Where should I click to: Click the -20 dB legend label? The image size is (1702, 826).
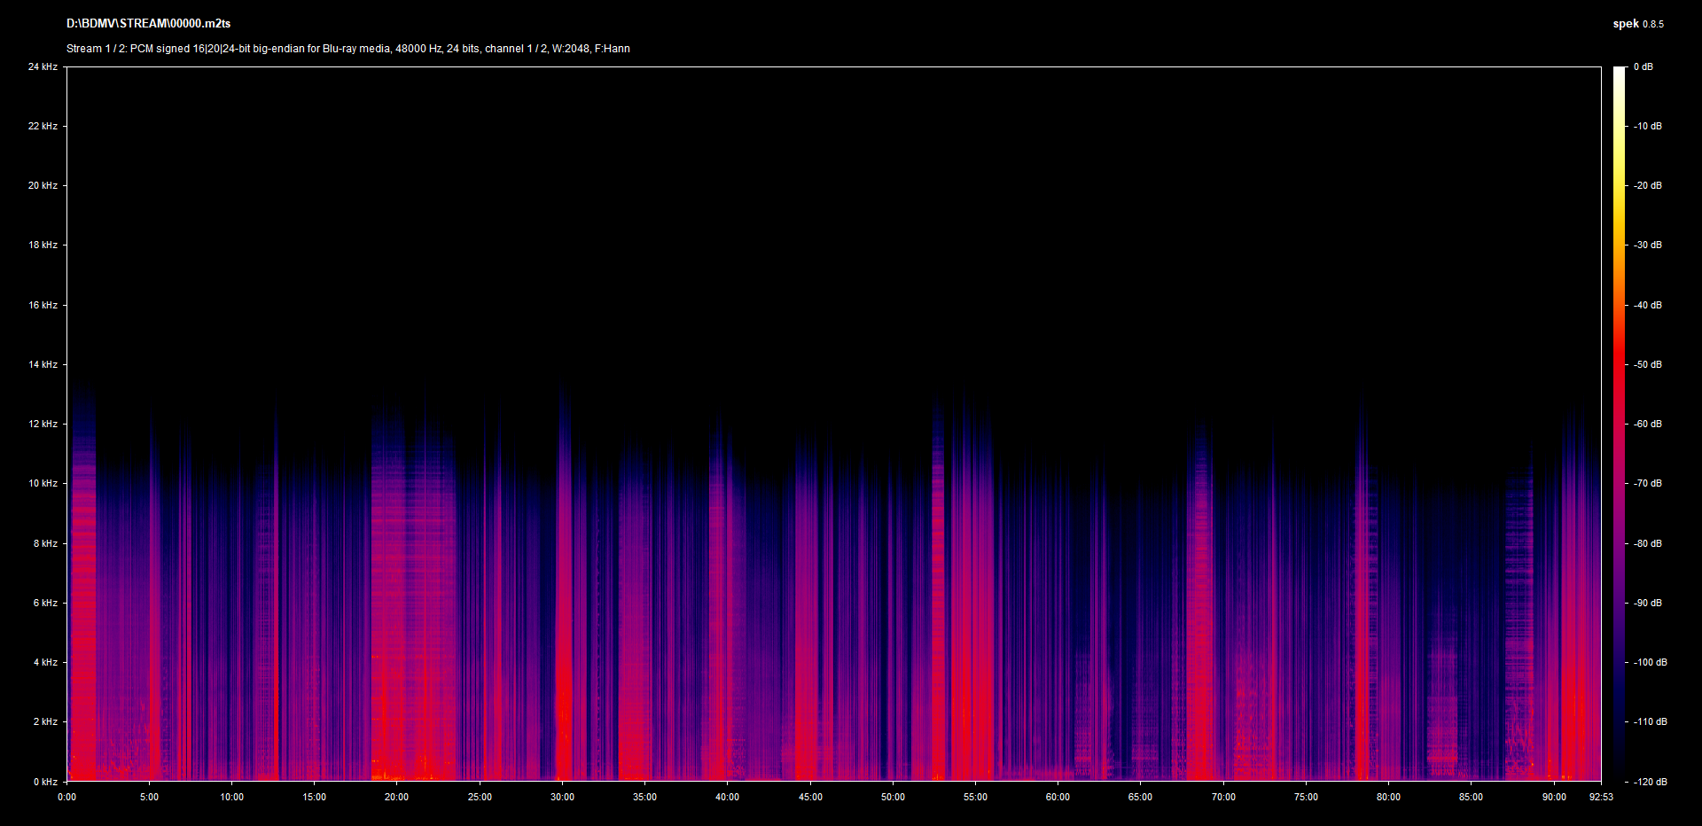pos(1648,185)
